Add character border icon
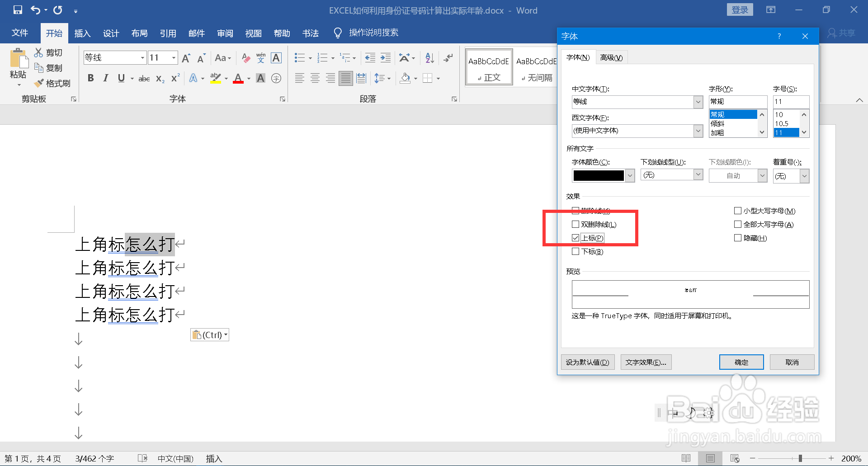Viewport: 868px width, 466px height. tap(276, 58)
